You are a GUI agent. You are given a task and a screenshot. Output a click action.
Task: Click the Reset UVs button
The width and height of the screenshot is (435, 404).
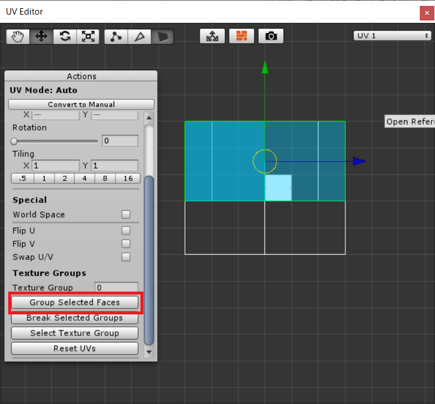pos(74,348)
